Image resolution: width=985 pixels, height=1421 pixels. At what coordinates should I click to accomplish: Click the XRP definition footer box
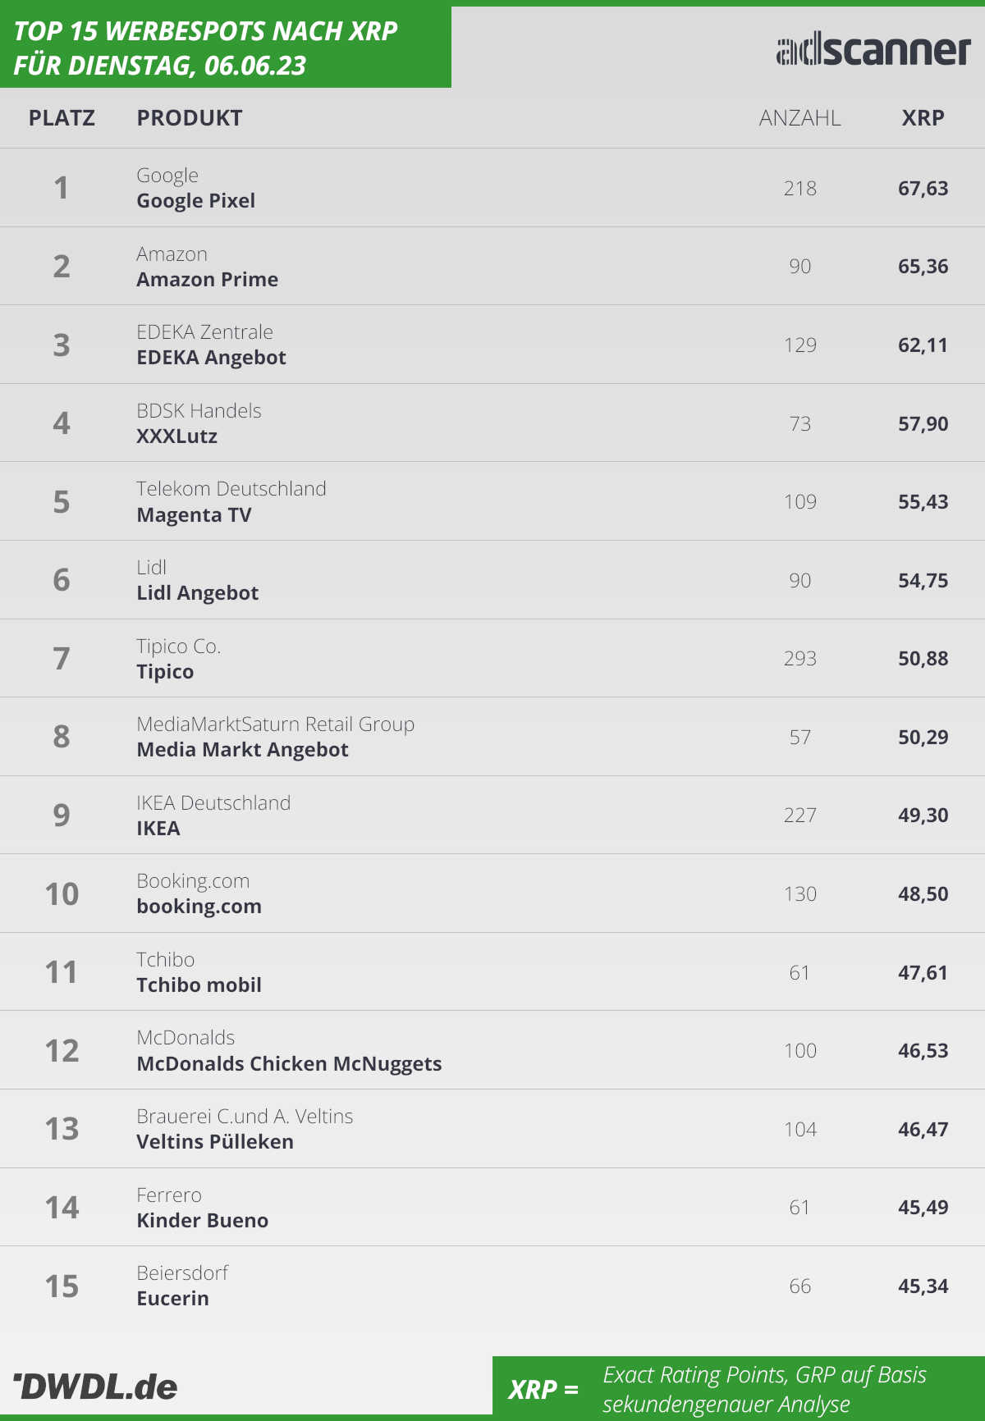click(x=739, y=1388)
